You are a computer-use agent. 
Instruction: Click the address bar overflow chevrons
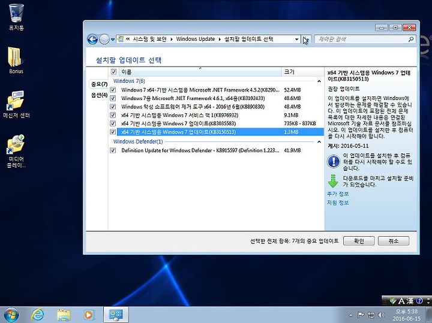point(128,39)
